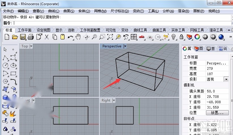Switch to the 工作平面 toolbar tab

pos(25,30)
